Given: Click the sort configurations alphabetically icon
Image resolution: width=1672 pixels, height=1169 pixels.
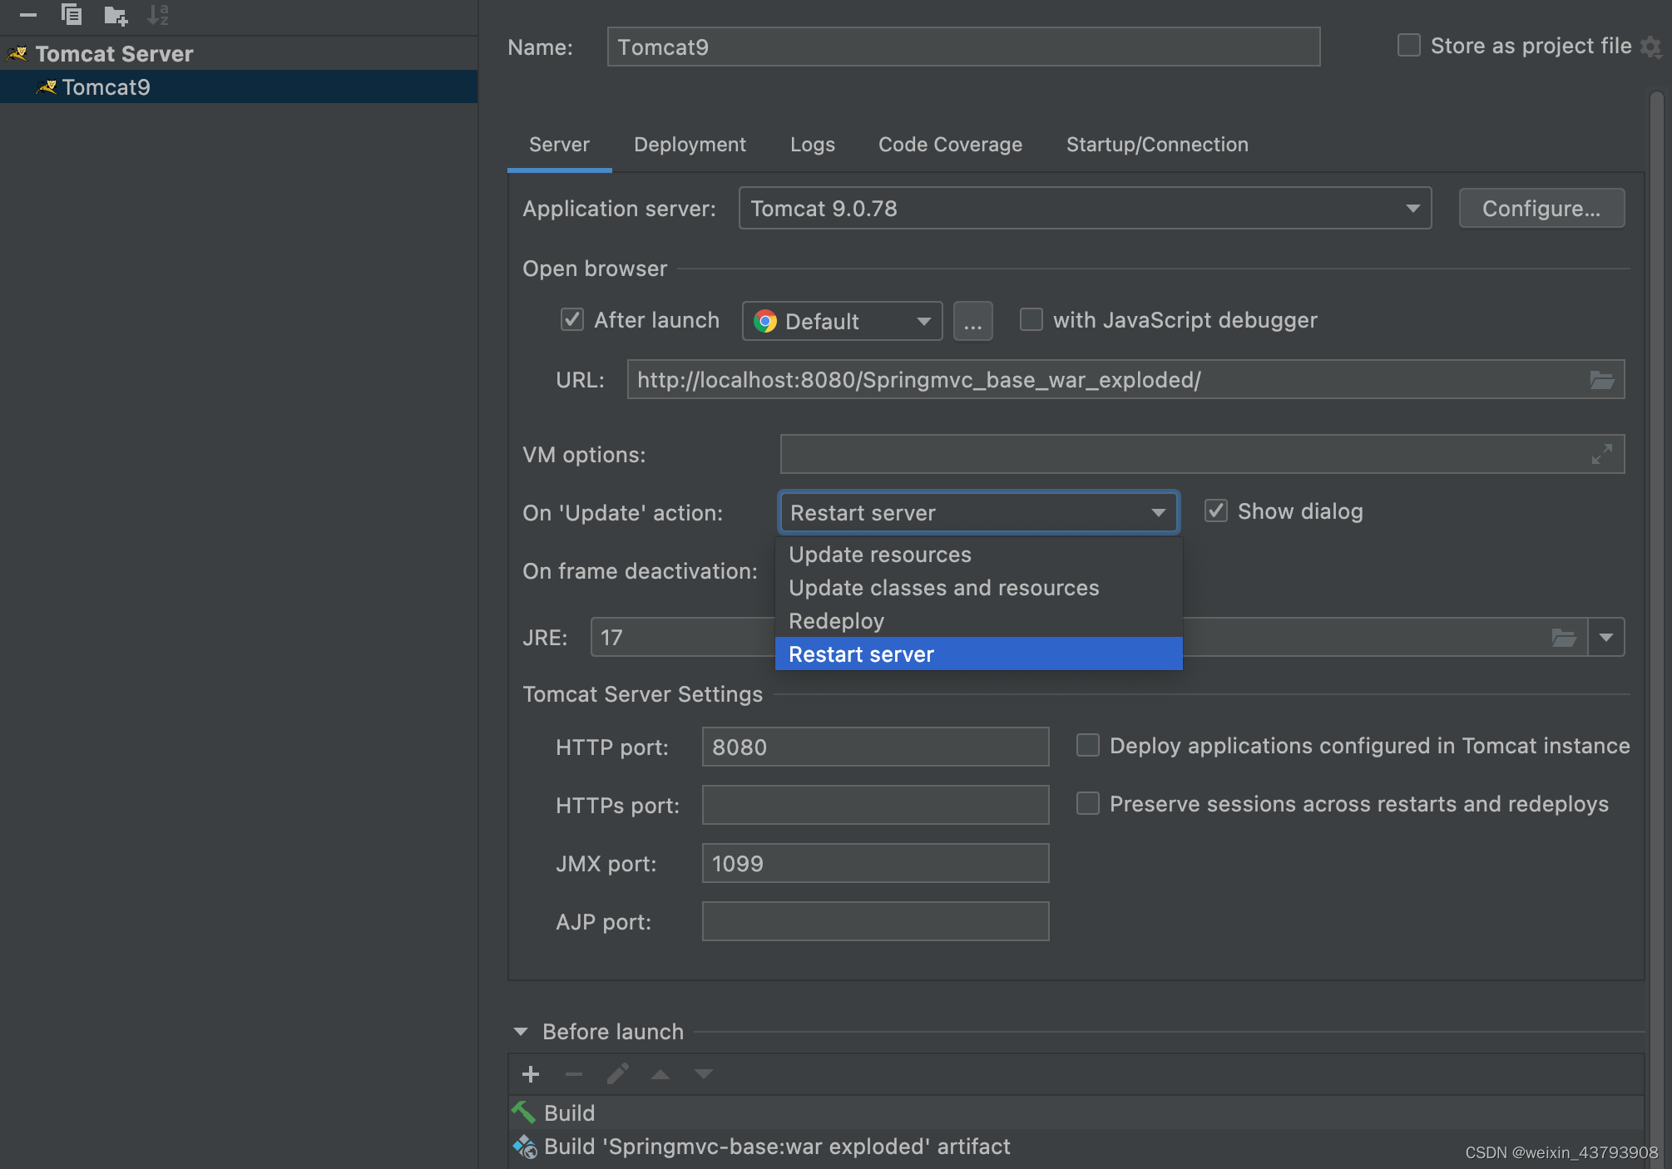Looking at the screenshot, I should (157, 15).
